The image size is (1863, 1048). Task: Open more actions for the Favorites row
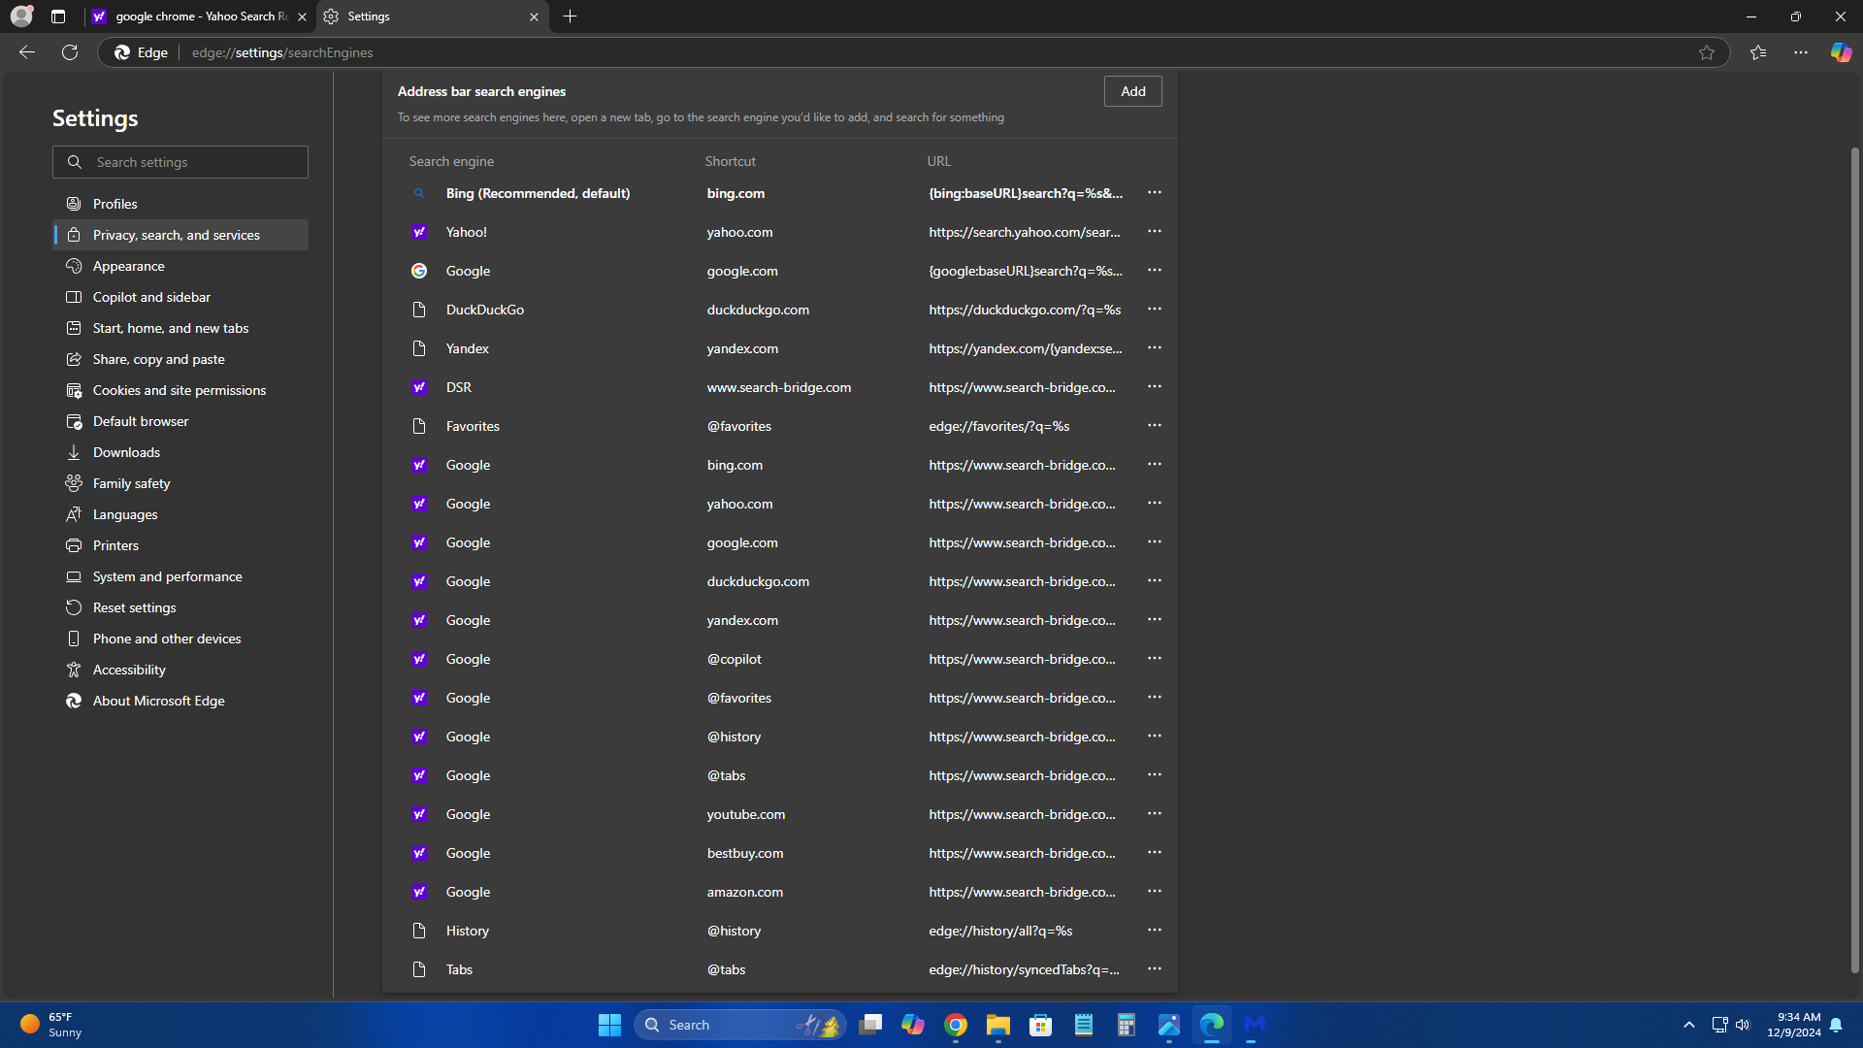click(x=1154, y=425)
